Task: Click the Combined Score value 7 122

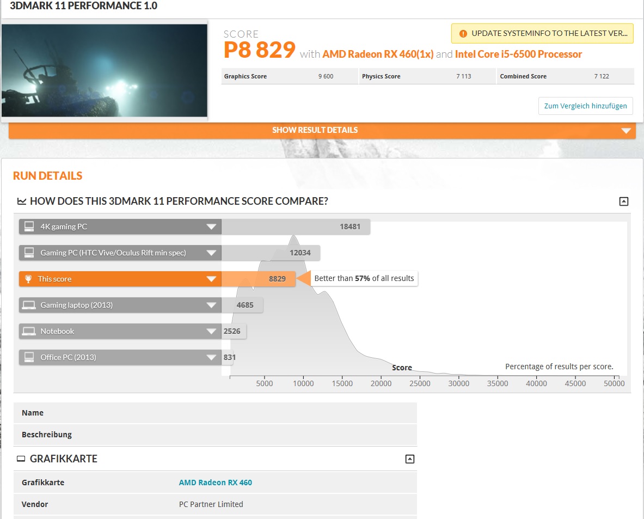Action: 602,76
